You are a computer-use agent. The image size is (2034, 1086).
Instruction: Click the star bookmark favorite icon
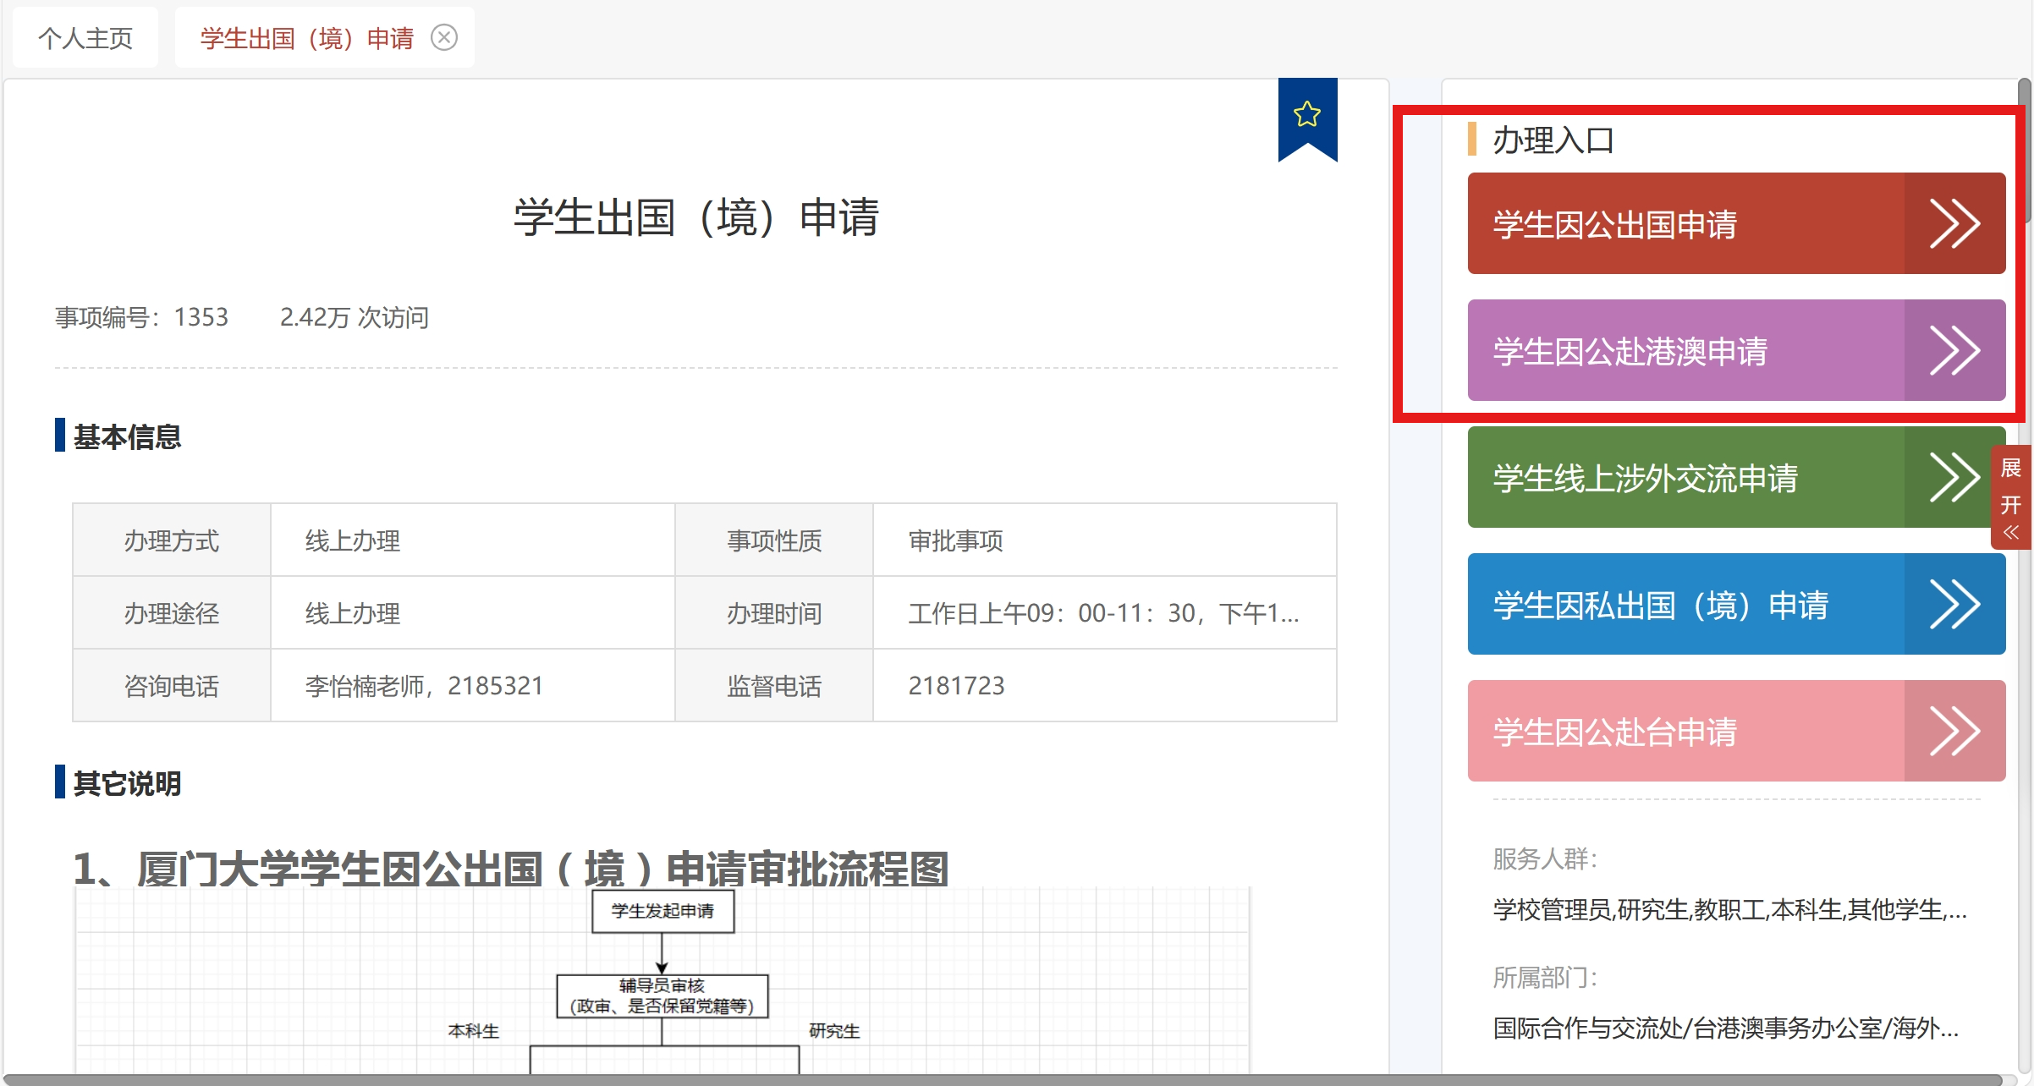[x=1306, y=114]
